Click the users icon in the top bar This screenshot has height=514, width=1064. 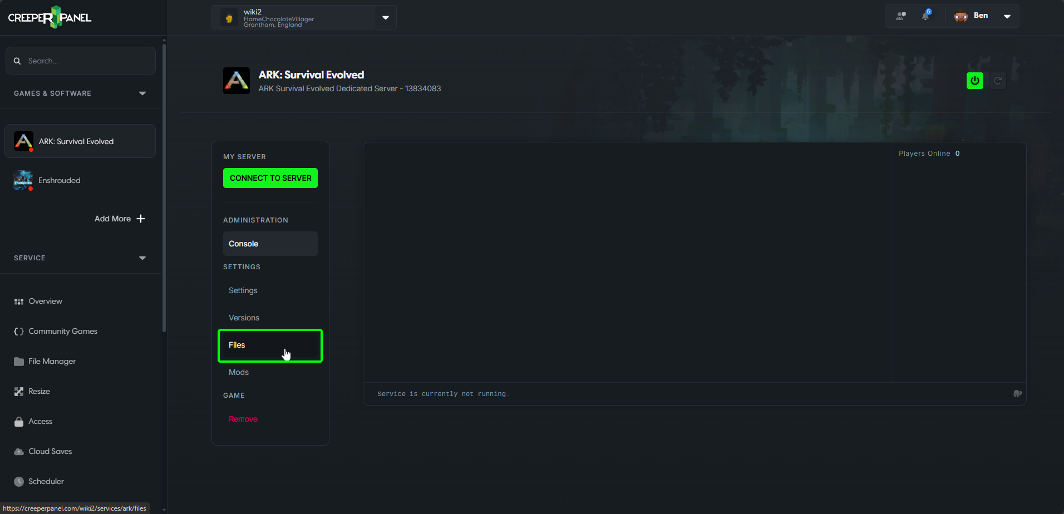tap(901, 16)
